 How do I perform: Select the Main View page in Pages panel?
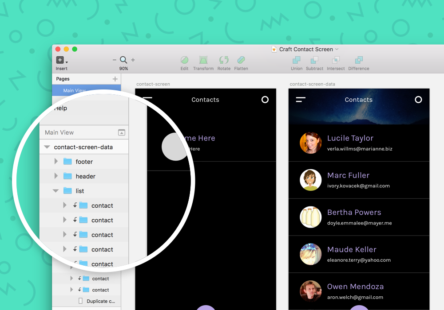pyautogui.click(x=74, y=90)
